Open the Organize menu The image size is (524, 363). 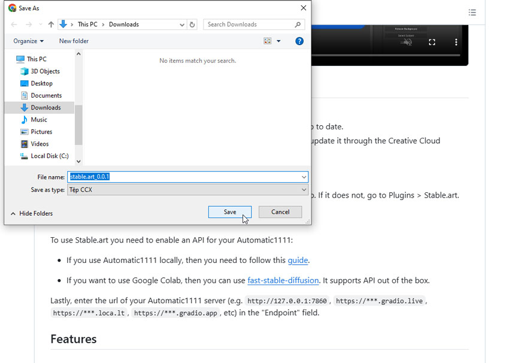coord(28,41)
